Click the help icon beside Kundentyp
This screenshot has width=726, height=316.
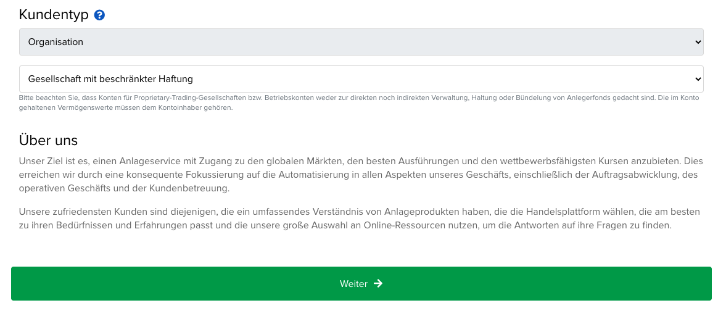99,15
